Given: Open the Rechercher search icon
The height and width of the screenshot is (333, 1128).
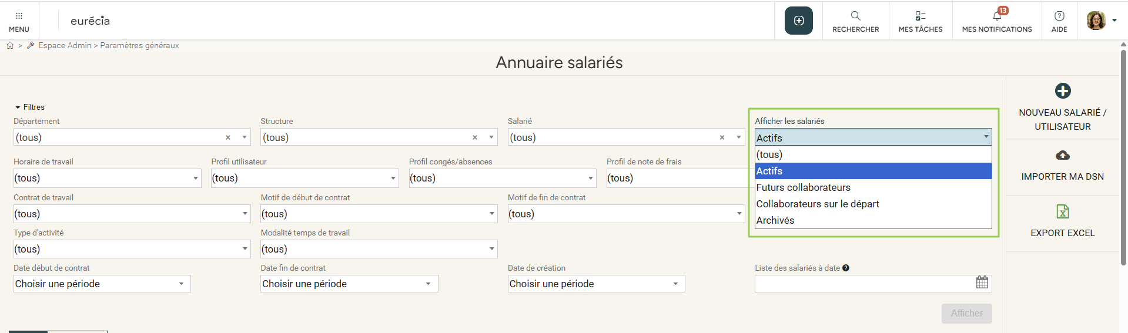Looking at the screenshot, I should tap(855, 16).
